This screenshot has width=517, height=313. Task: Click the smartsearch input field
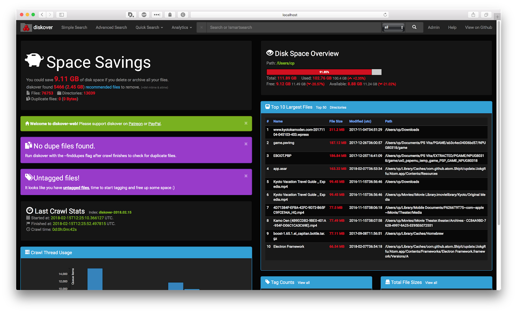[x=291, y=27]
